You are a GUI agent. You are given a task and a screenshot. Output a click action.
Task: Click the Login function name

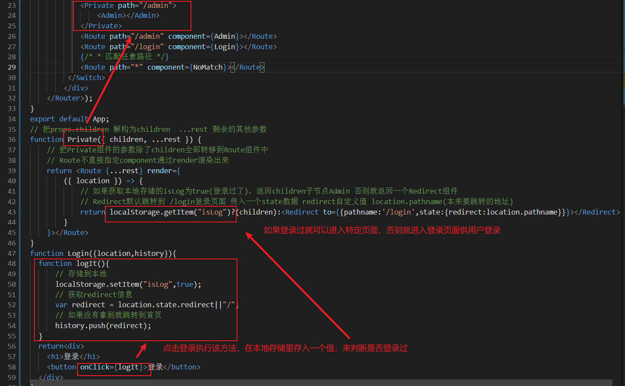point(78,253)
